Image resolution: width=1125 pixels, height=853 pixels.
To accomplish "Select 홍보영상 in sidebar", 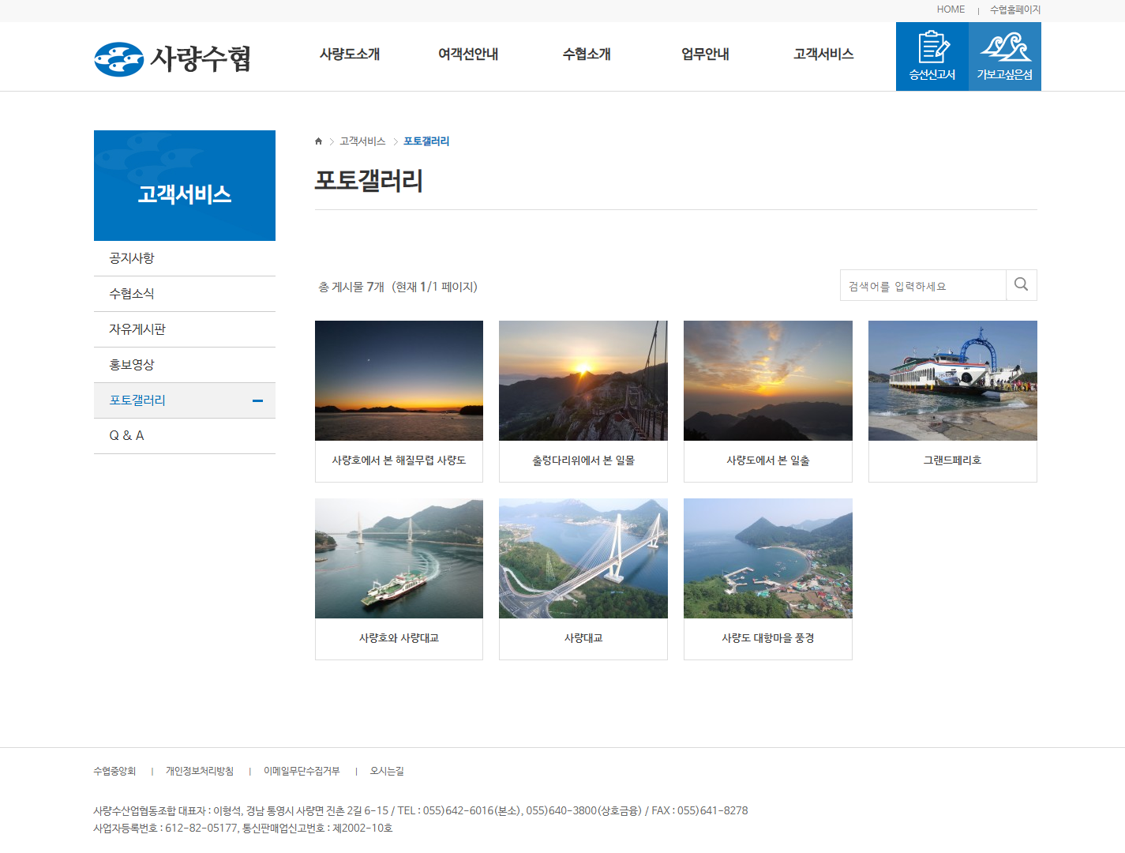I will pyautogui.click(x=185, y=365).
